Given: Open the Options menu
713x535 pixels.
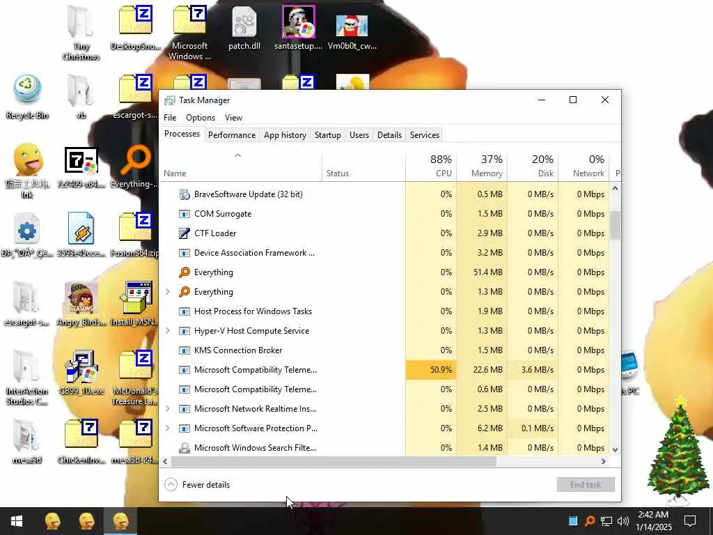Looking at the screenshot, I should tap(201, 118).
